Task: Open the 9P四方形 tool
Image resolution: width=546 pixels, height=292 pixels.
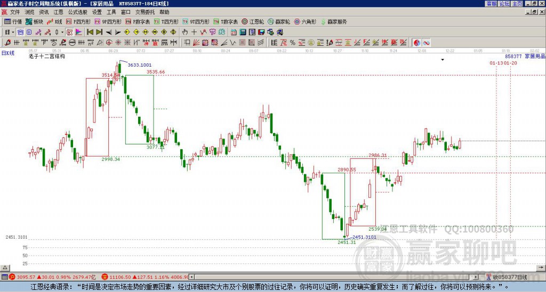Action: (x=108, y=21)
